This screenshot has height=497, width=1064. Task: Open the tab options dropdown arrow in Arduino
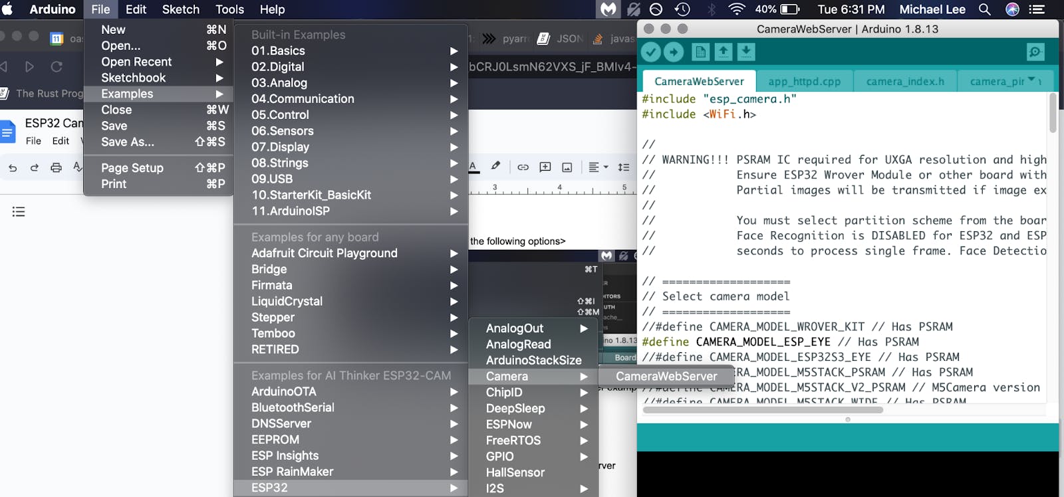click(1031, 80)
